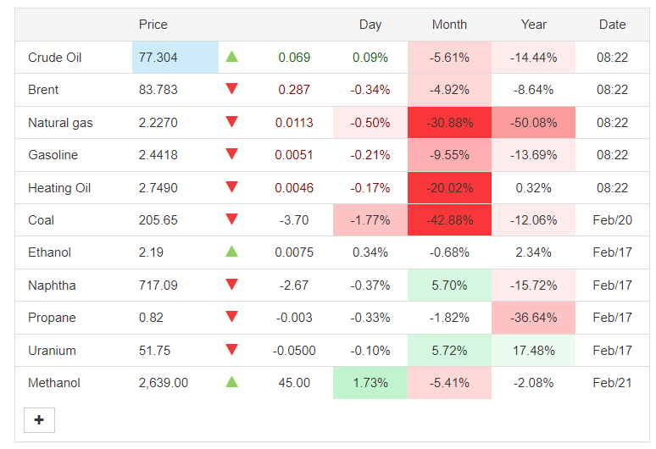Click the green up arrow in Methanol row

point(231,382)
